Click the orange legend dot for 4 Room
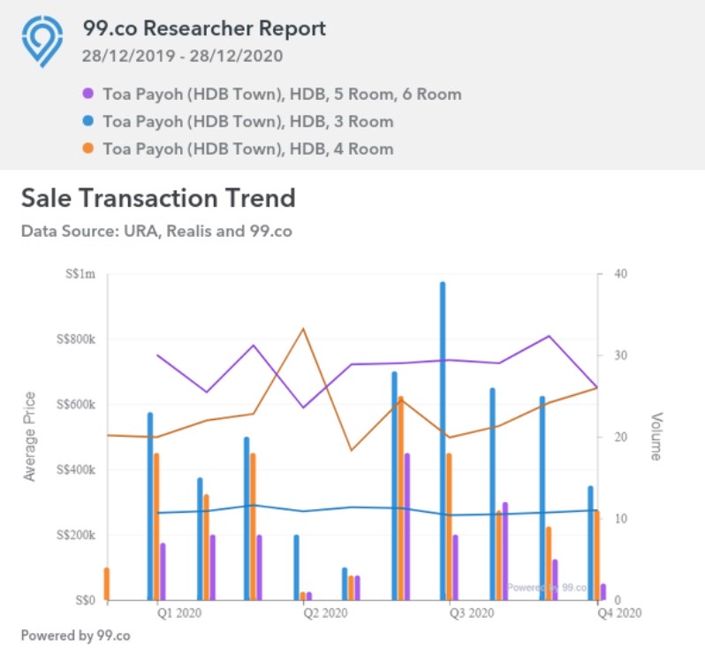This screenshot has width=705, height=655. [x=87, y=149]
